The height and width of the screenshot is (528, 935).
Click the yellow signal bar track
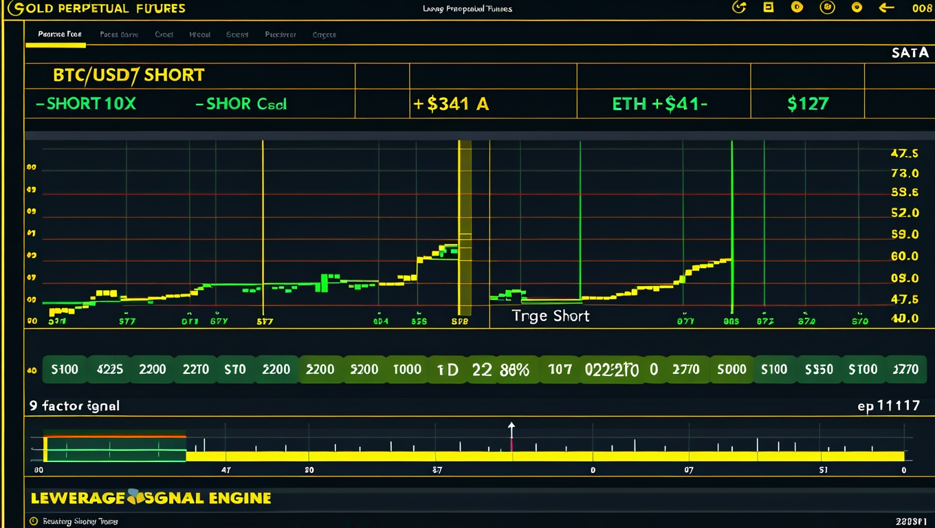[543, 456]
